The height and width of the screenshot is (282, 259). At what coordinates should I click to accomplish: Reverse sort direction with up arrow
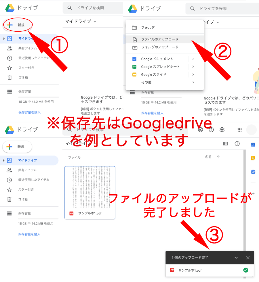[218, 157]
